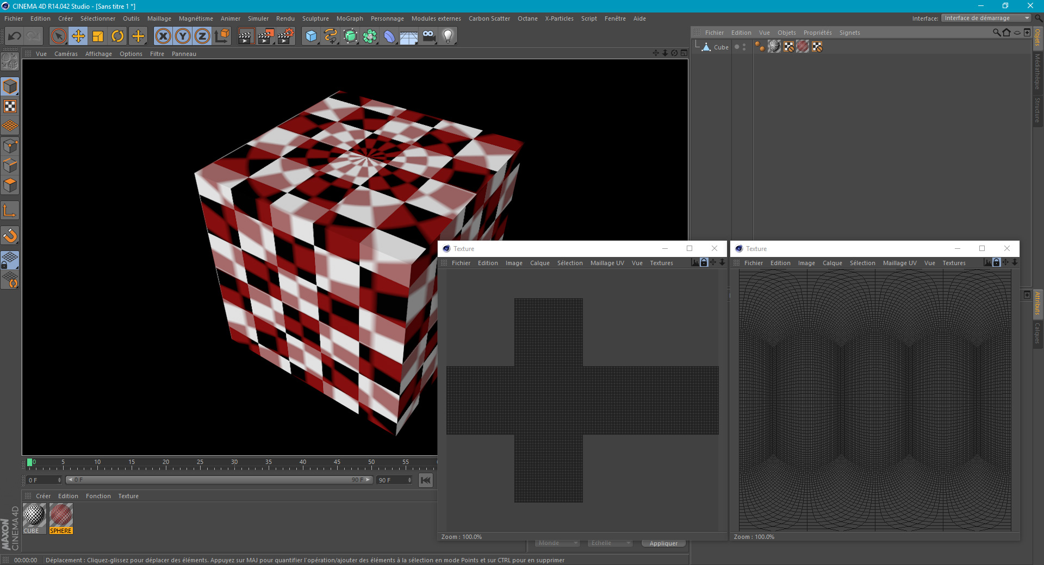The width and height of the screenshot is (1044, 565).
Task: Search in the object manager
Action: [996, 33]
